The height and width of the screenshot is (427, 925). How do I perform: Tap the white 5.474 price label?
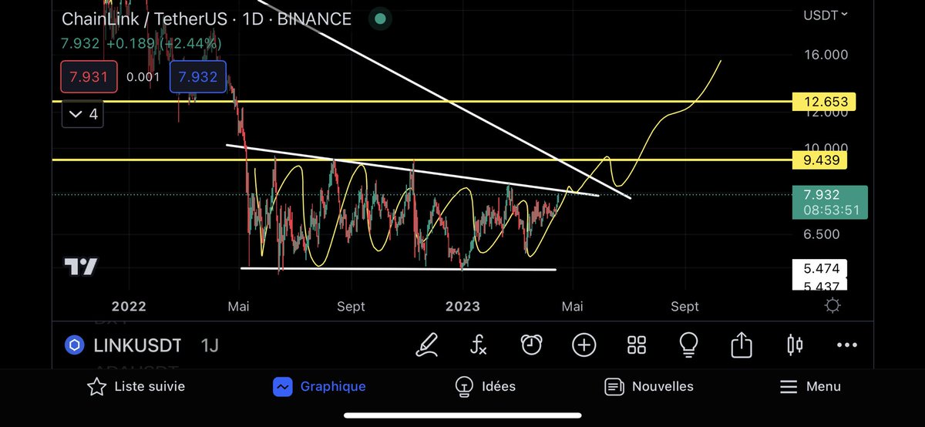[x=820, y=269]
